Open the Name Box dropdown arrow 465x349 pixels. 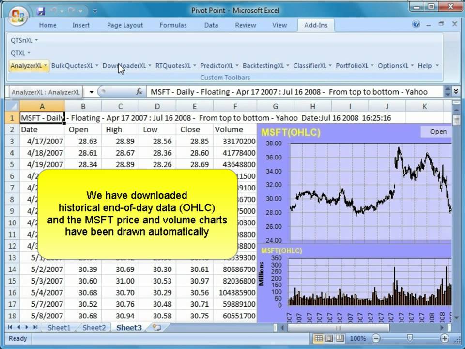[x=92, y=92]
